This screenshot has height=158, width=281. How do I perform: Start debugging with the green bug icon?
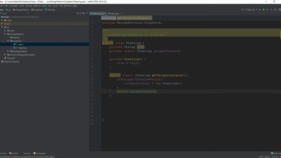263,10
